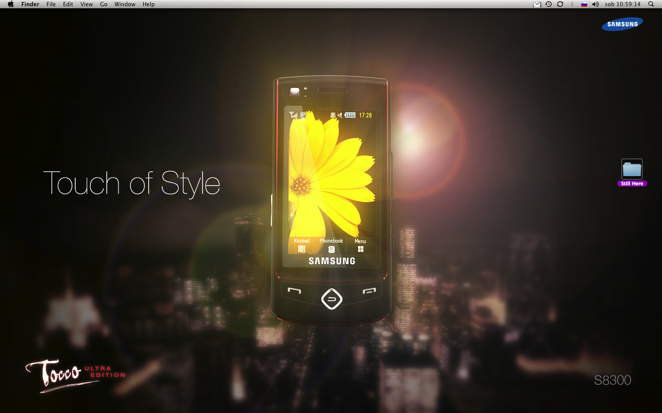Open the volume control menu
Viewport: 662px width, 413px height.
[x=595, y=4]
